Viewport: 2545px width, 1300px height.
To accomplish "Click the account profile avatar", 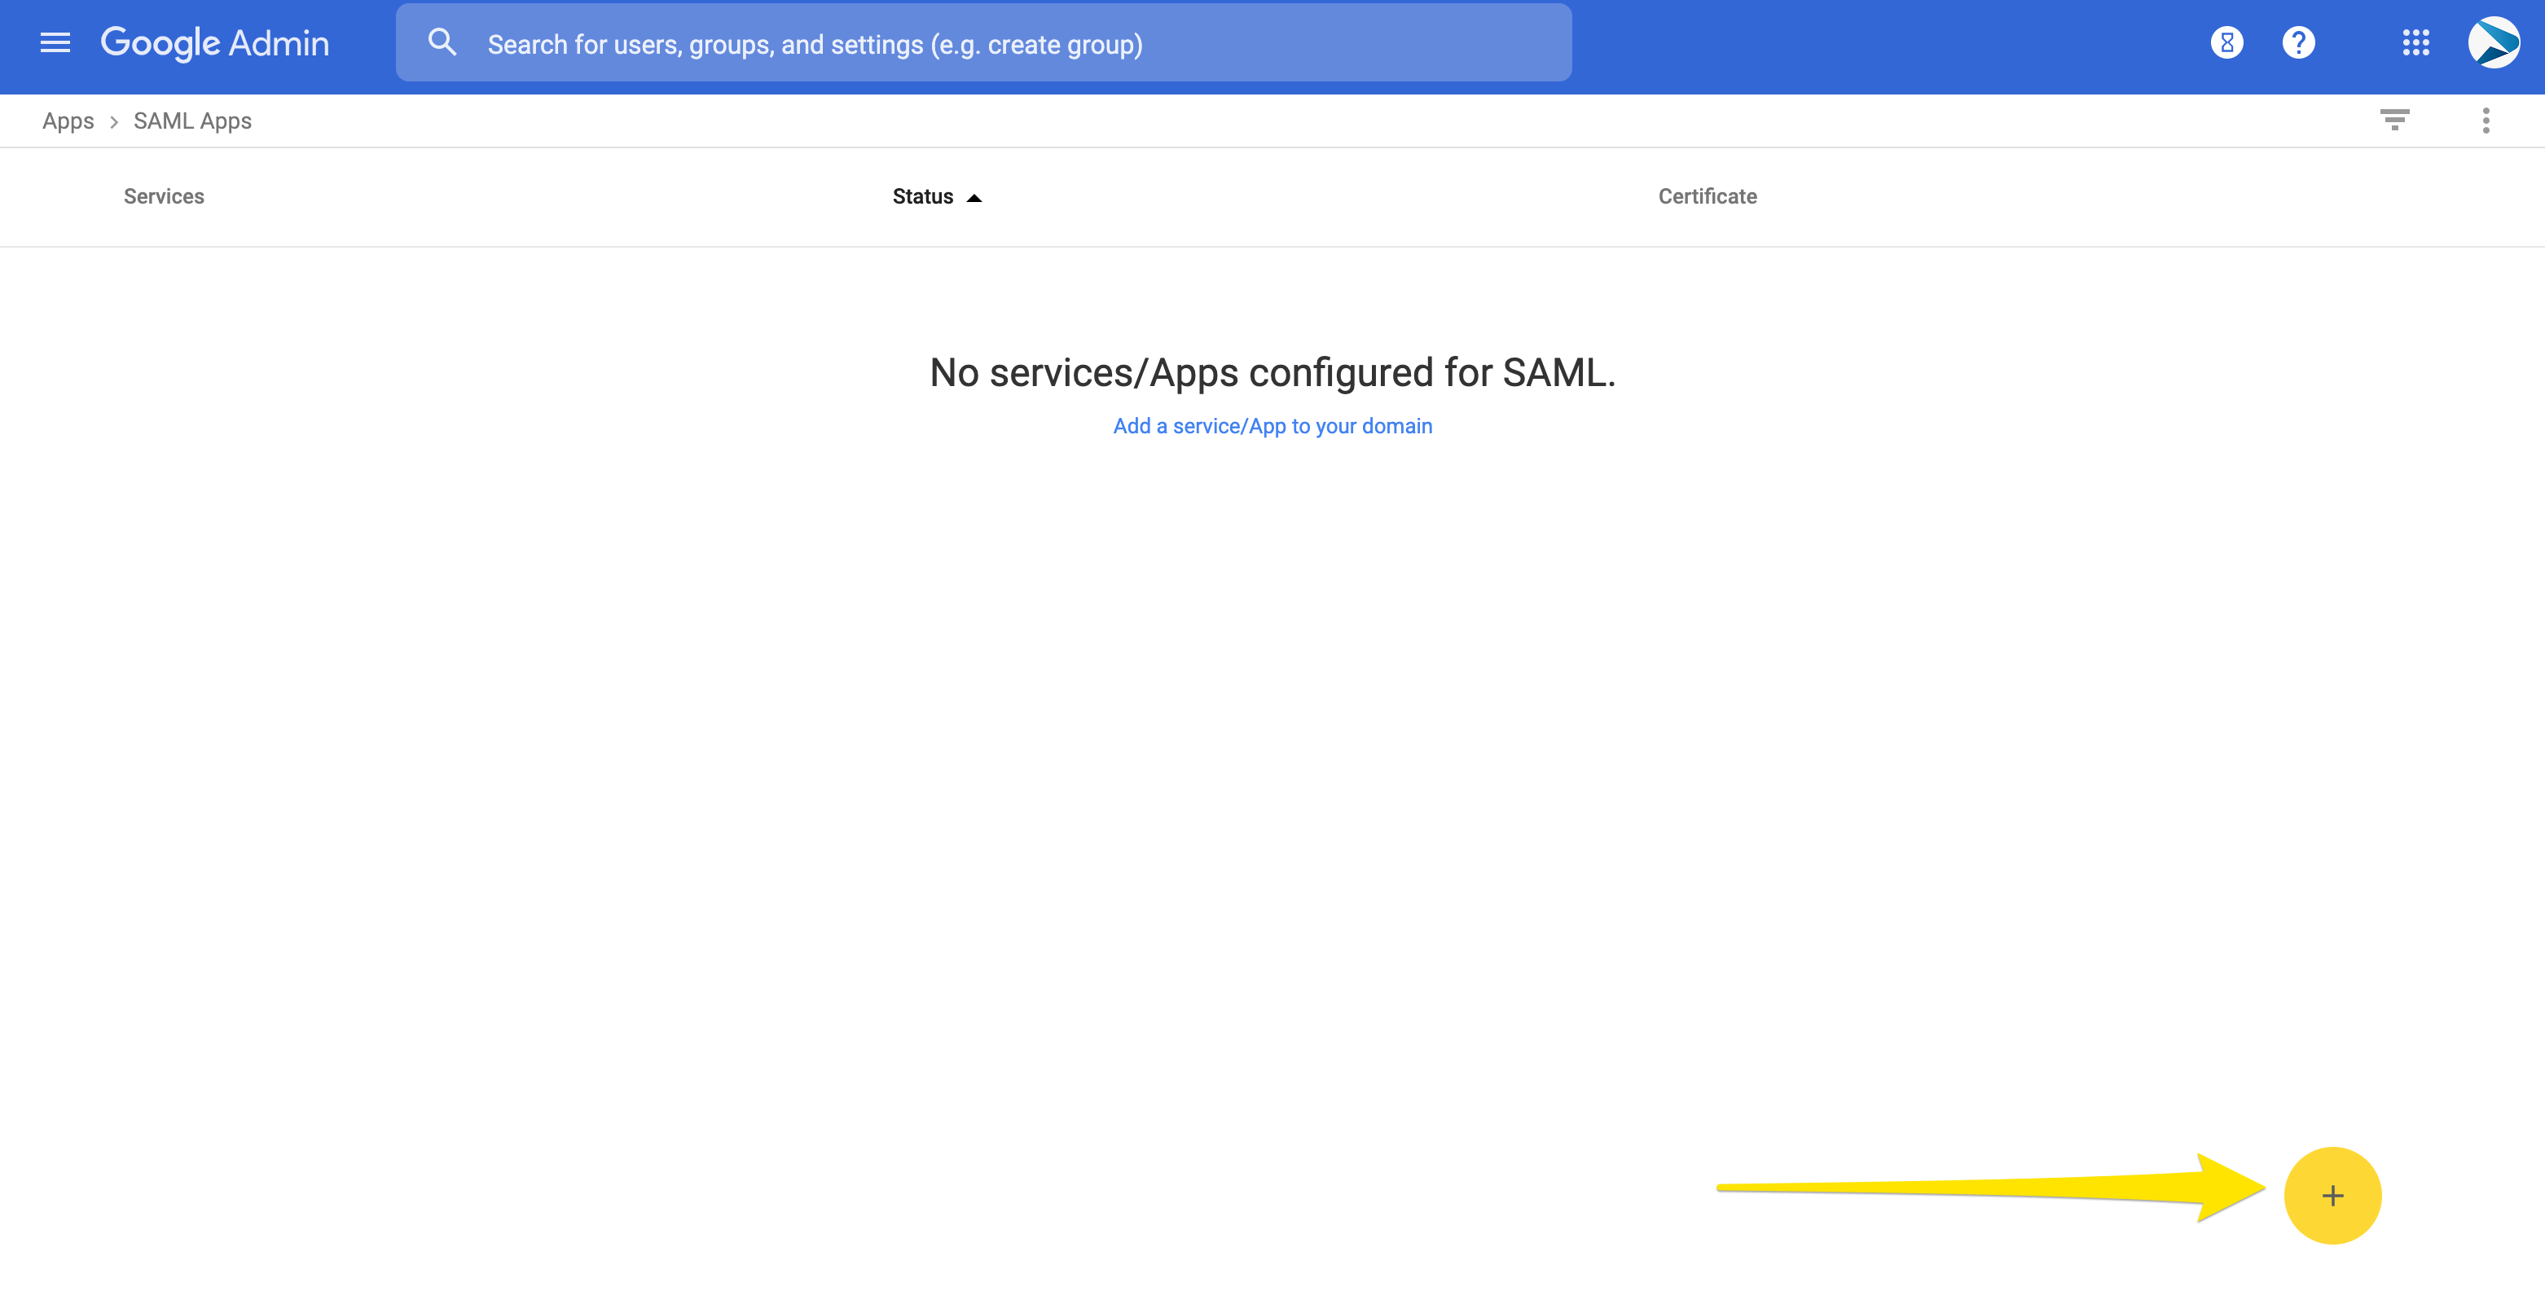I will 2493,42.
